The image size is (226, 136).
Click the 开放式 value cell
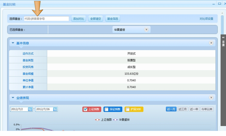pos(131,53)
